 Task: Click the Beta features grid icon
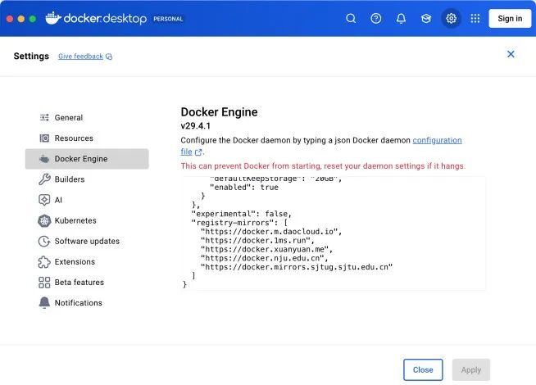coord(44,282)
